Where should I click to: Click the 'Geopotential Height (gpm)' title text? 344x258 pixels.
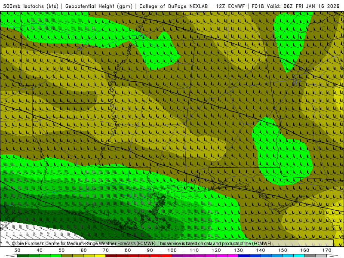point(99,6)
